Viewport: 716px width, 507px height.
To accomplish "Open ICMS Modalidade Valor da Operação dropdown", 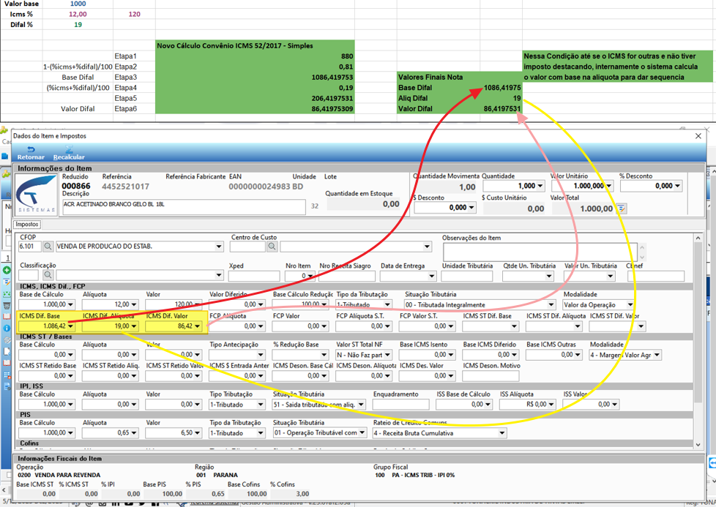I will tap(630, 304).
